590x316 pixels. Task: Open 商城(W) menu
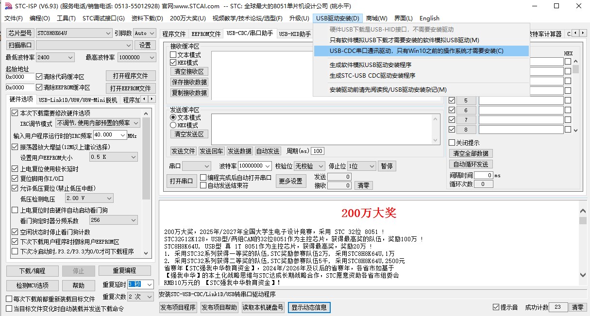pyautogui.click(x=377, y=18)
